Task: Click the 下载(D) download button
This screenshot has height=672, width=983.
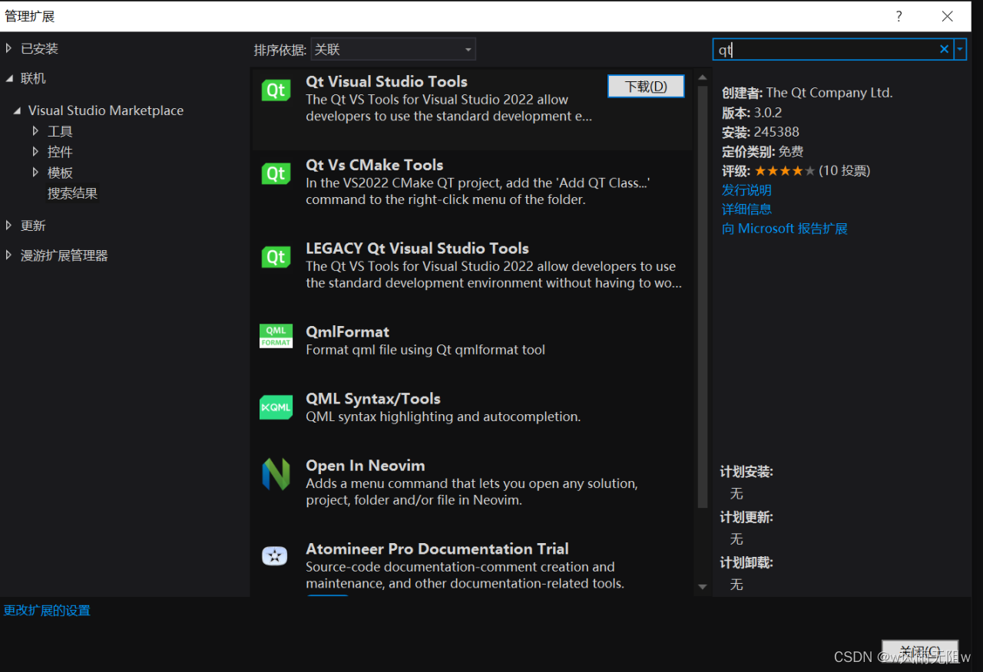Action: pyautogui.click(x=646, y=87)
